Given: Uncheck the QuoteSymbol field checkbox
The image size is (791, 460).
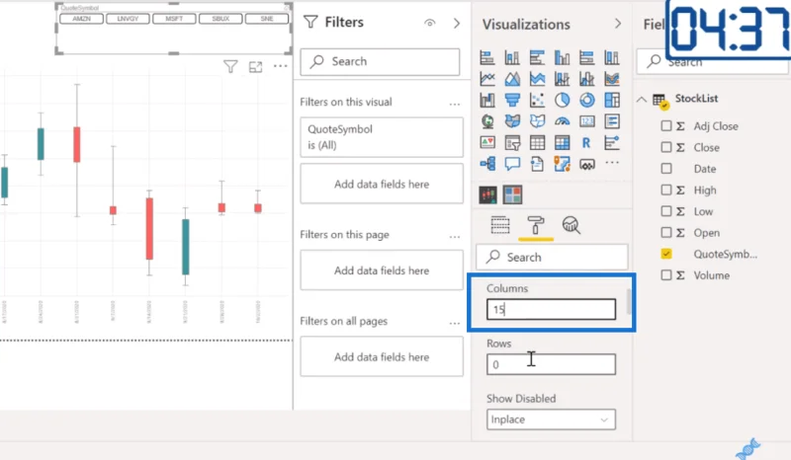Looking at the screenshot, I should [x=665, y=254].
